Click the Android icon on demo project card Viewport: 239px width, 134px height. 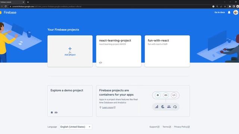point(52,112)
